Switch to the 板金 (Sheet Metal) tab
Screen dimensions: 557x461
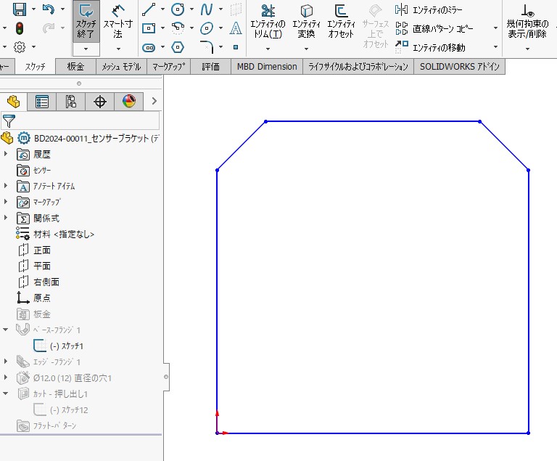click(x=75, y=67)
